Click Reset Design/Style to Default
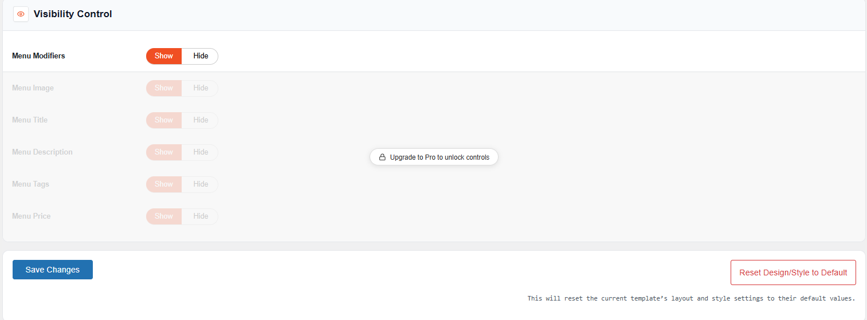Image resolution: width=867 pixels, height=320 pixels. coord(793,272)
